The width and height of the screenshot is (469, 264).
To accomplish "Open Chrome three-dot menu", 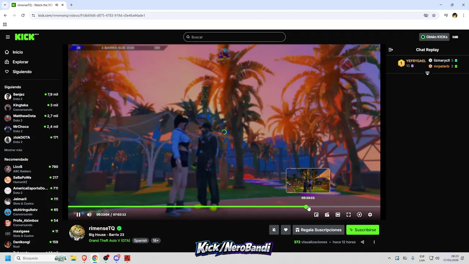I will coord(464,15).
